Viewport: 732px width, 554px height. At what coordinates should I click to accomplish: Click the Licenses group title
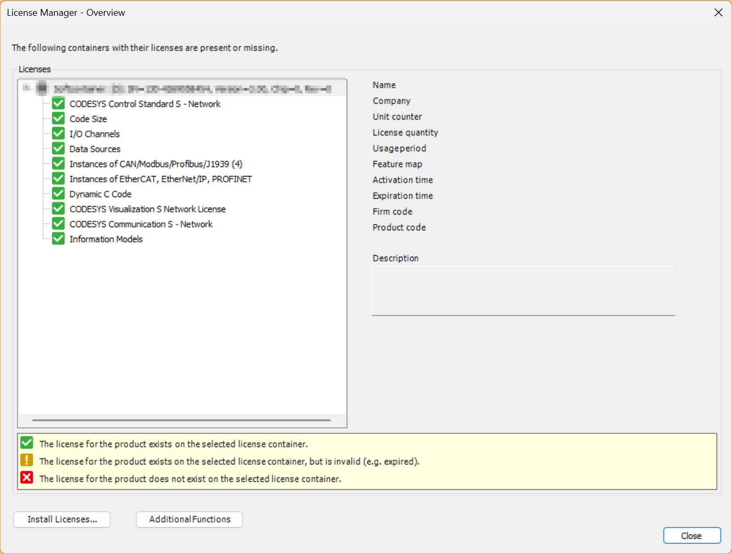tap(35, 69)
